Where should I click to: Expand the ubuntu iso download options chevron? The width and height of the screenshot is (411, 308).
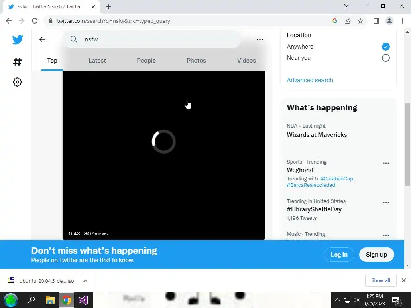tap(85, 281)
